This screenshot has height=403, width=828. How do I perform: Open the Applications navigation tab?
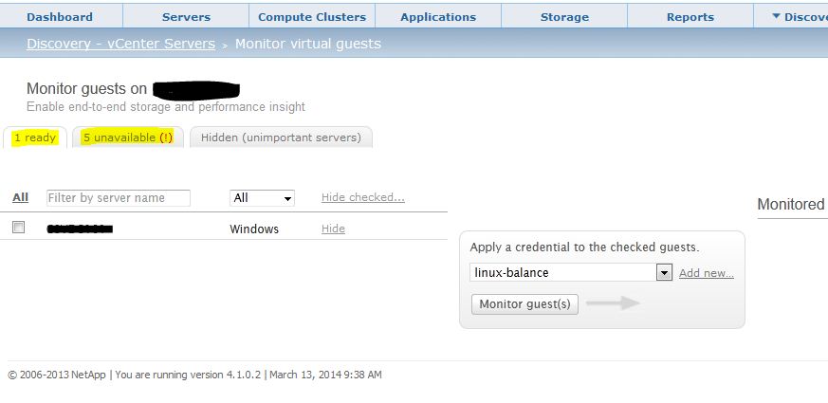(x=438, y=16)
